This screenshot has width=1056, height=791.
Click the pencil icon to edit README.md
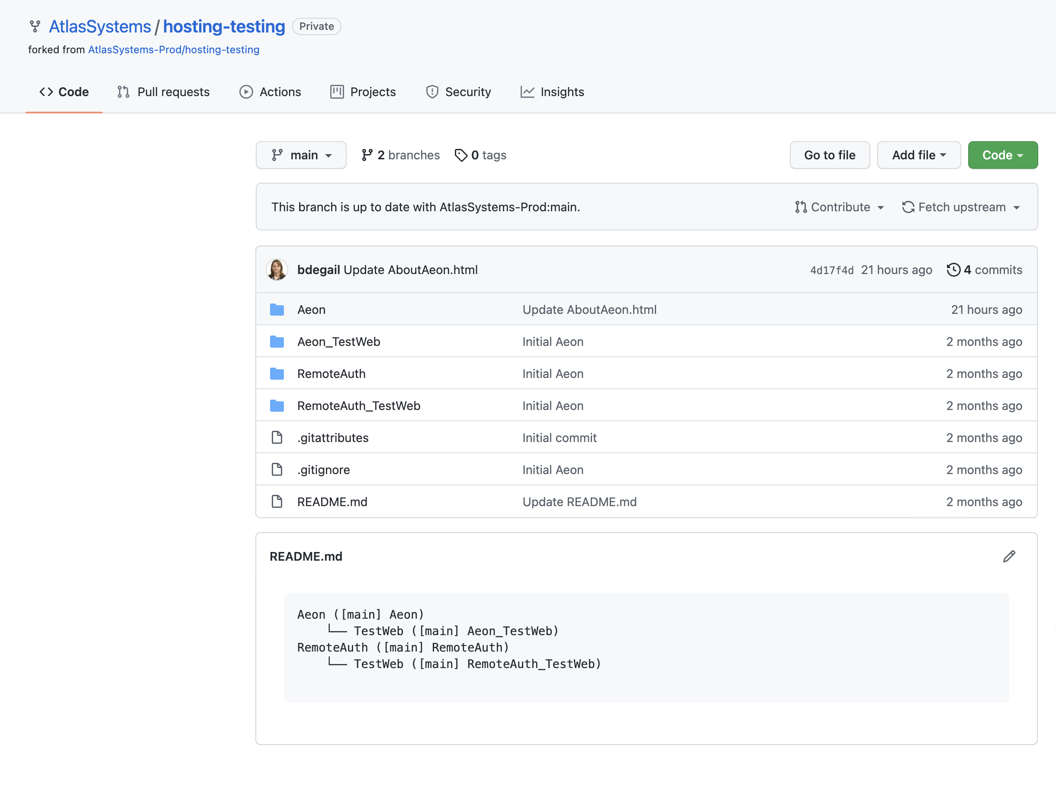(x=1009, y=556)
